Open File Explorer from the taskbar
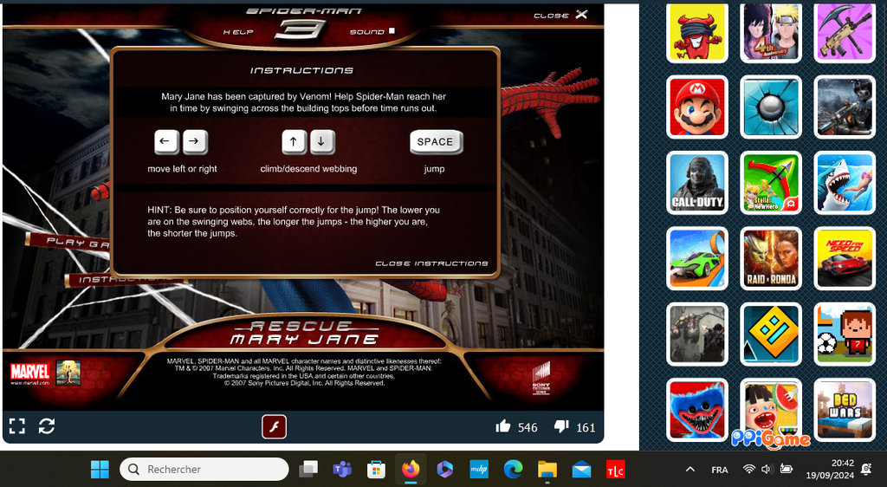Screen dimensions: 887x487 coord(547,469)
